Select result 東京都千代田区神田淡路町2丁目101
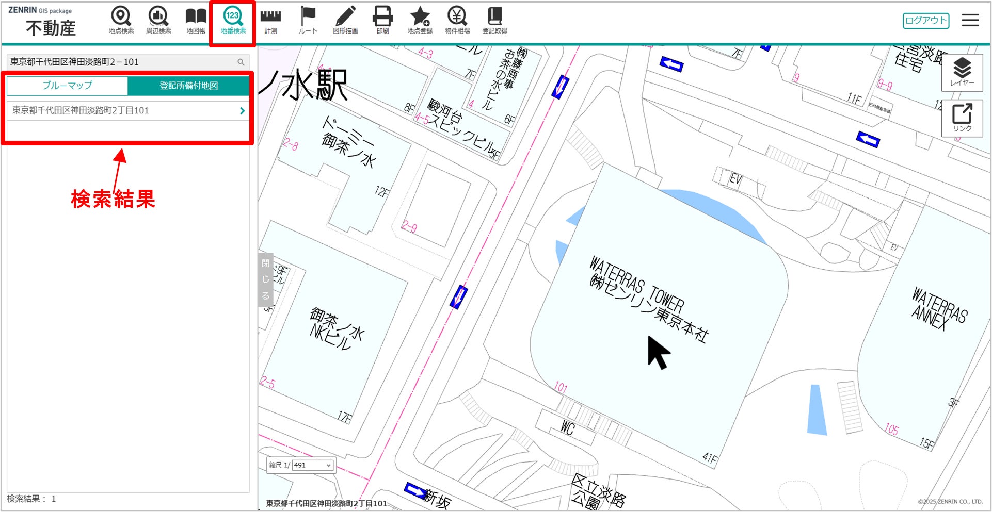992x512 pixels. coord(128,110)
